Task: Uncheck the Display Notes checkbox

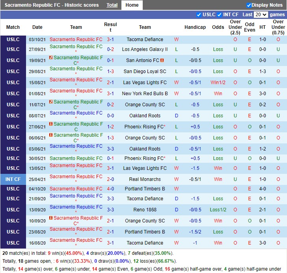Action: (x=249, y=5)
